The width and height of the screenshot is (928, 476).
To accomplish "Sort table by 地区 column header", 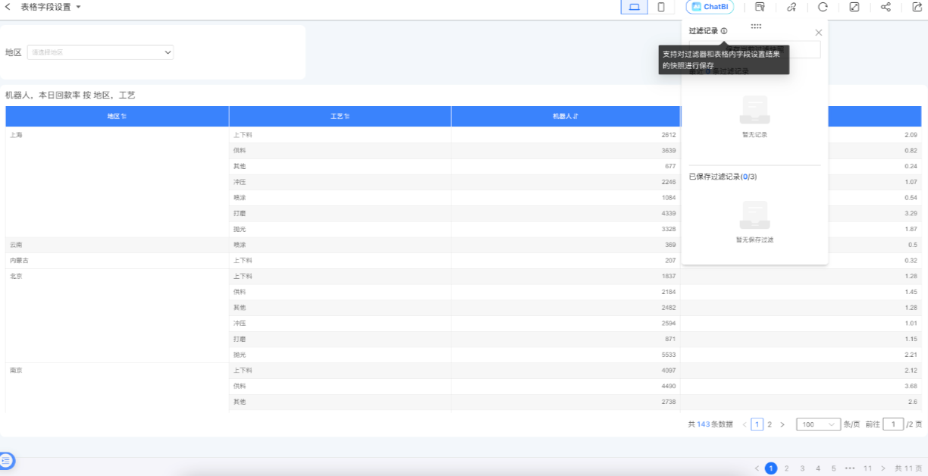I will point(117,116).
